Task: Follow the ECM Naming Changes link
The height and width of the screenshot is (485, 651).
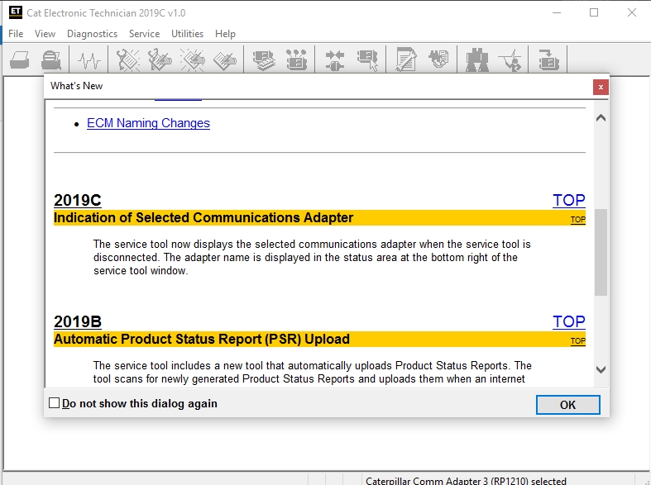Action: [148, 123]
